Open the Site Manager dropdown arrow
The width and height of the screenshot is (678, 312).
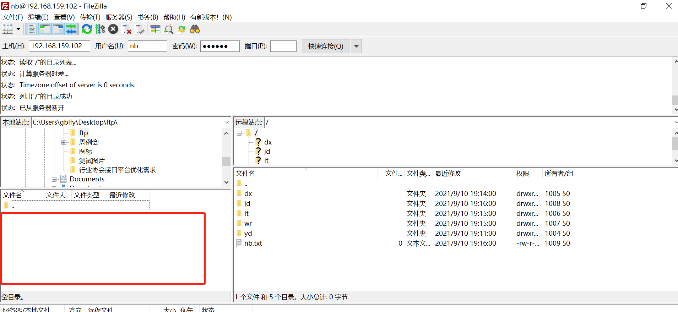tap(18, 29)
